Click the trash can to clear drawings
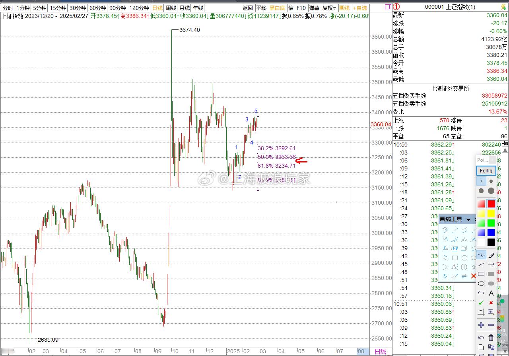 (491, 338)
